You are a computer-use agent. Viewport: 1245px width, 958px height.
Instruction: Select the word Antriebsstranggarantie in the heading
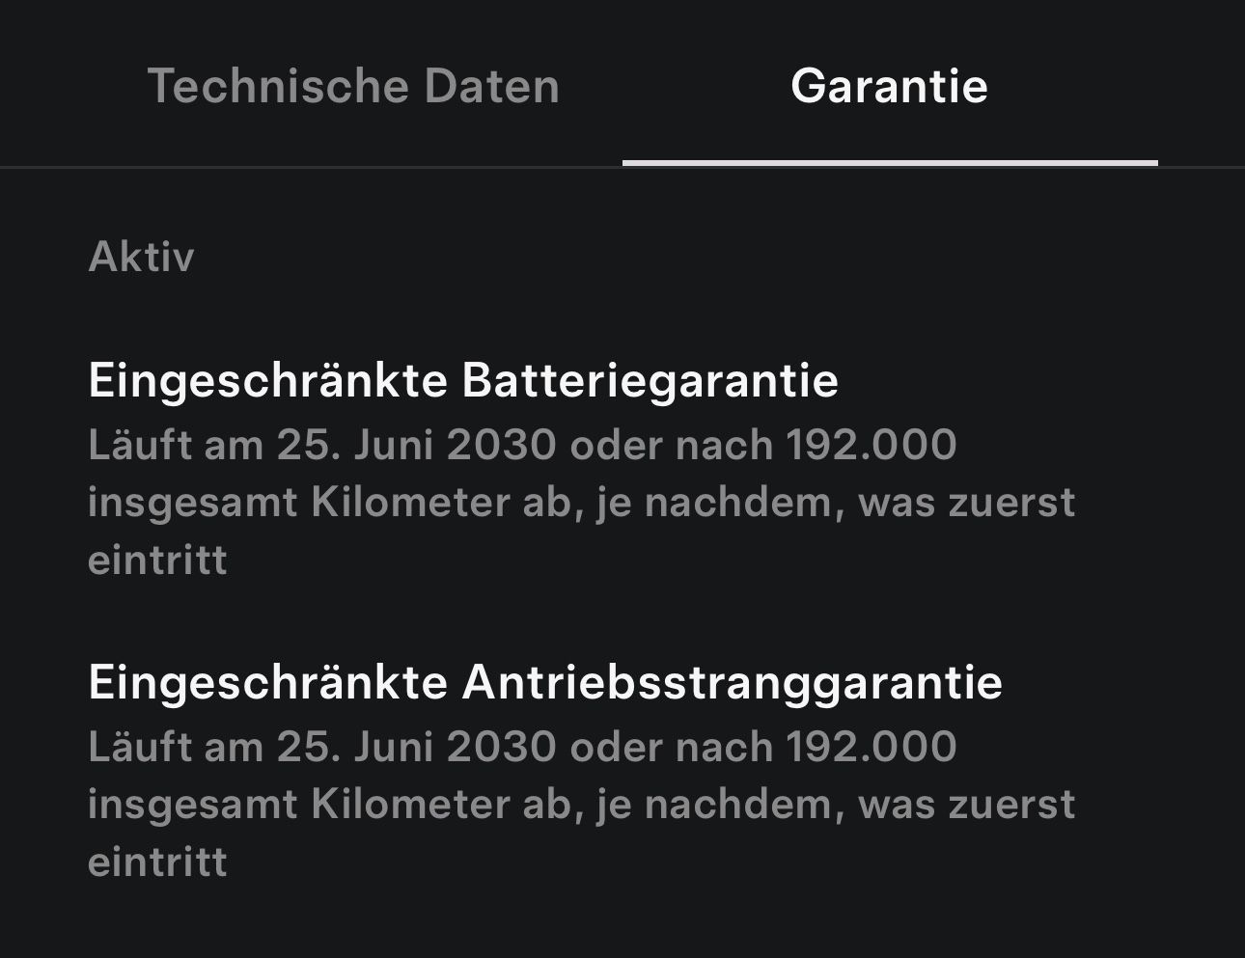(x=733, y=681)
